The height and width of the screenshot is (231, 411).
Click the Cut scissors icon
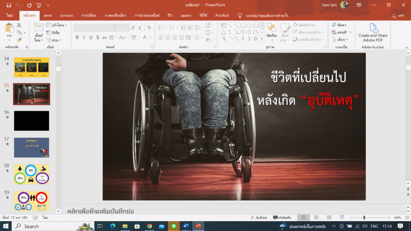(x=19, y=25)
